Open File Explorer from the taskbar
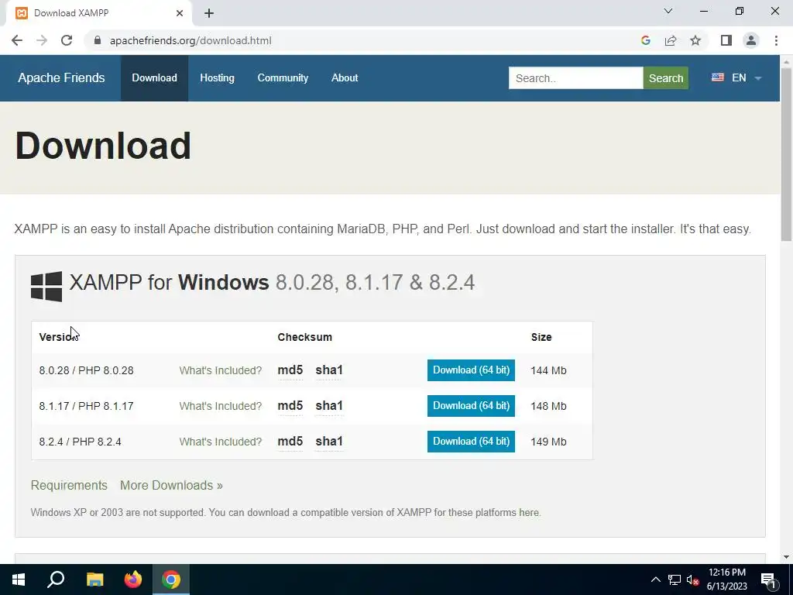Screen dimensions: 793x595 pos(94,580)
